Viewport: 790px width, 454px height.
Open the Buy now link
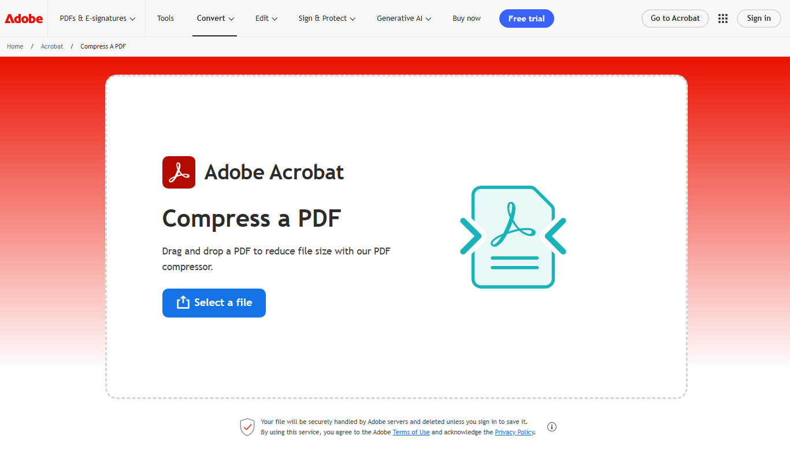click(466, 19)
